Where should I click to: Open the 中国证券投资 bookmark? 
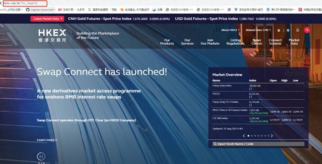pyautogui.click(x=310, y=10)
